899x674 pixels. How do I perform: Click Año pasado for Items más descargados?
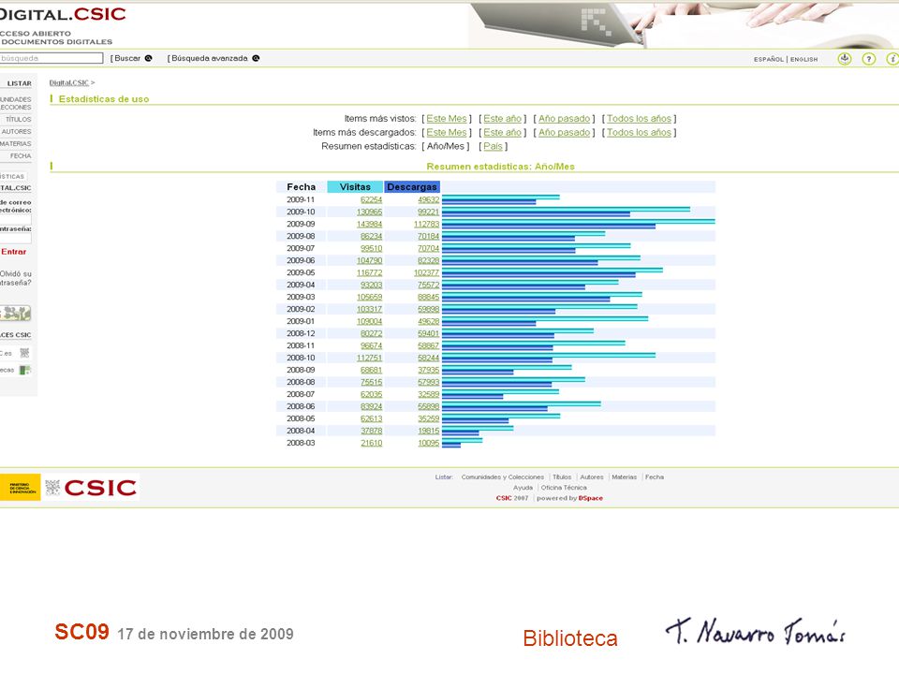point(564,132)
